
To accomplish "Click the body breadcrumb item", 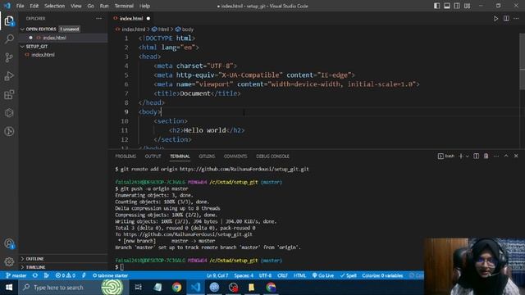I will click(185, 29).
